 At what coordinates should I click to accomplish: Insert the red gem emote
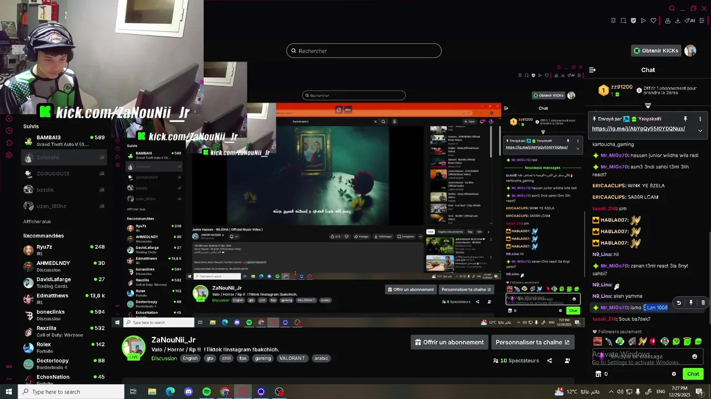(653, 341)
